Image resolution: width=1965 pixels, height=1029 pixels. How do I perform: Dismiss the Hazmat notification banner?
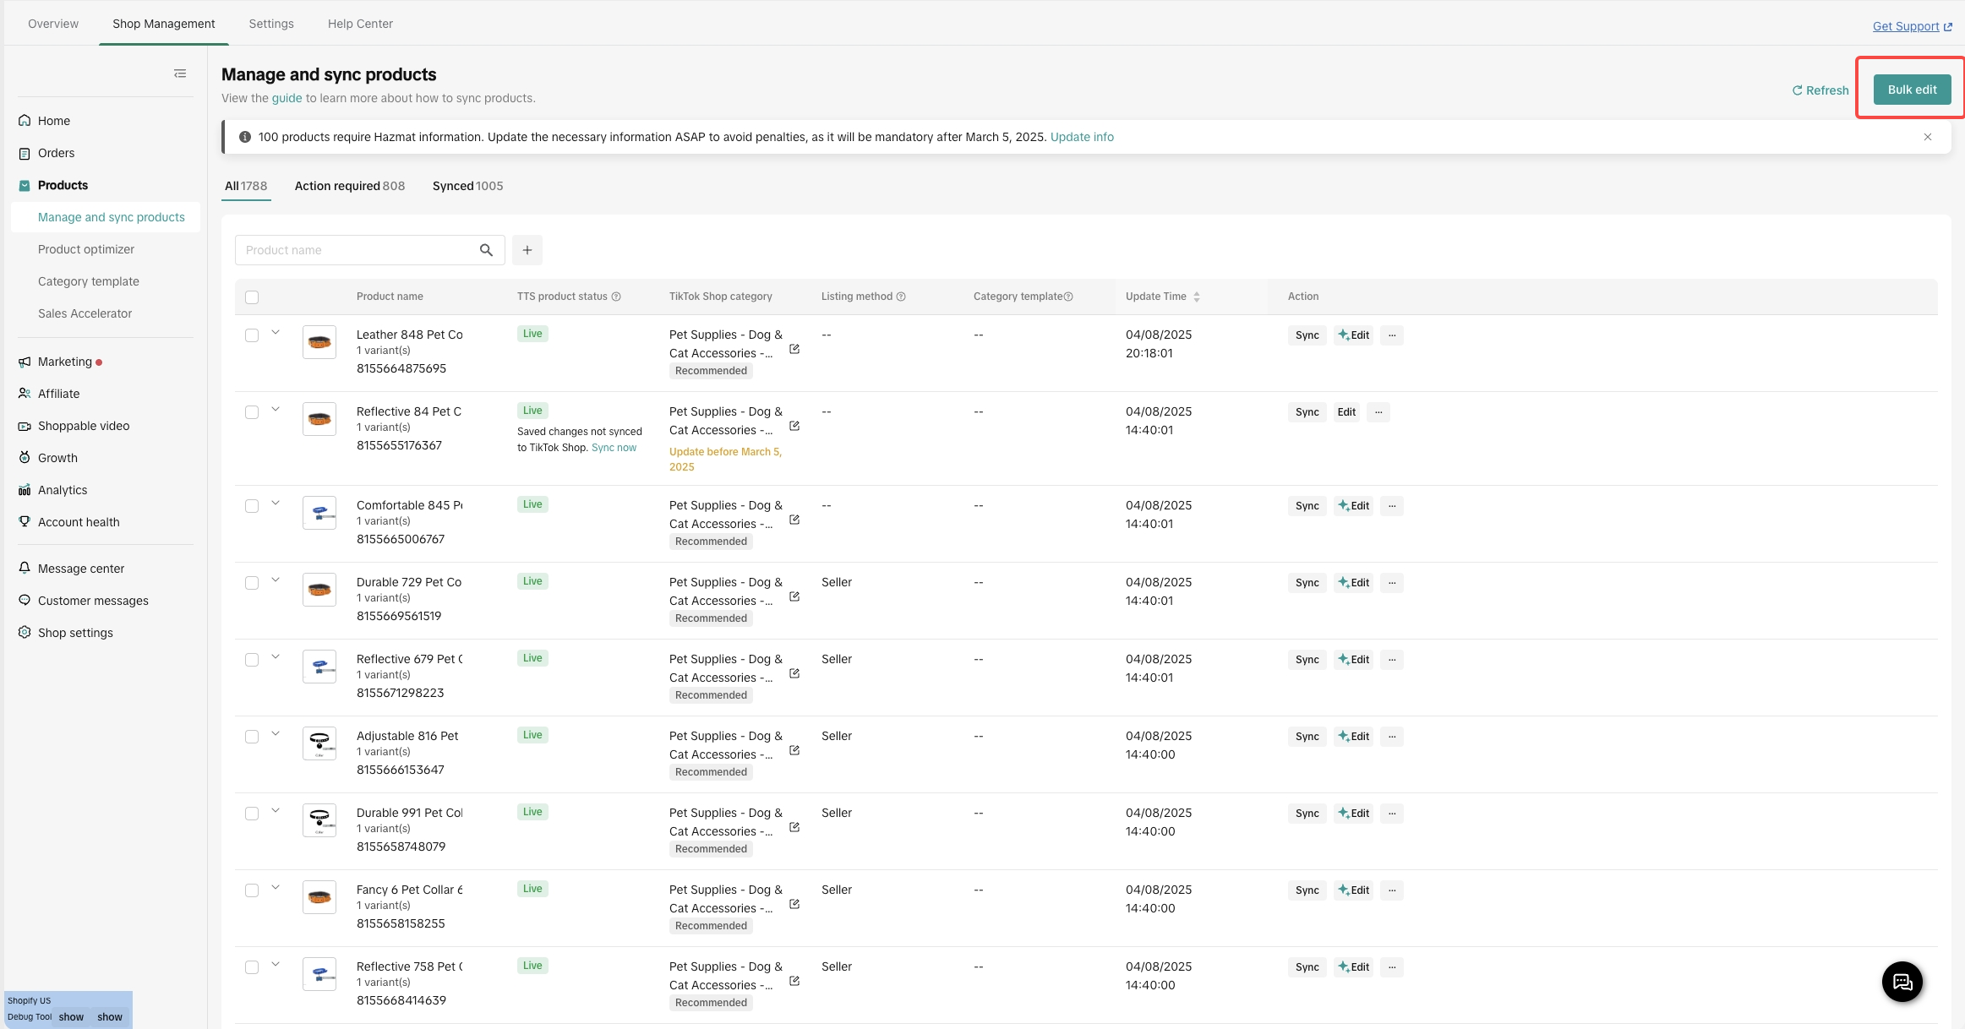point(1928,137)
